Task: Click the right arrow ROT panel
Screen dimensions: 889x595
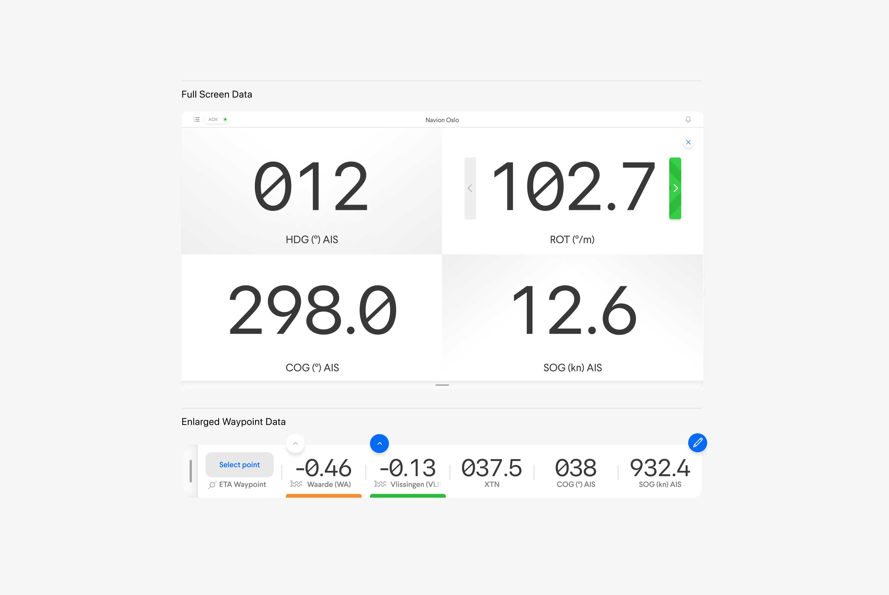Action: [x=677, y=188]
